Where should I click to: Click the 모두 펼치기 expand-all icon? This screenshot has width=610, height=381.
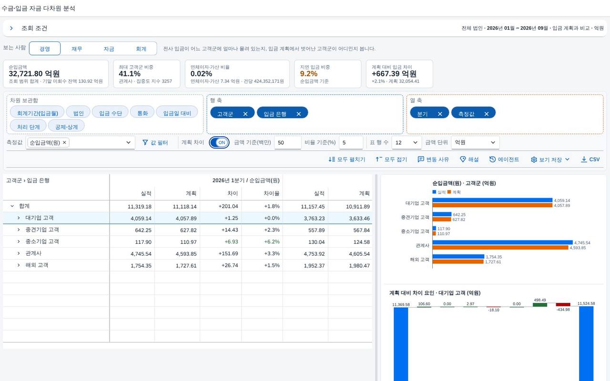[x=332, y=160]
